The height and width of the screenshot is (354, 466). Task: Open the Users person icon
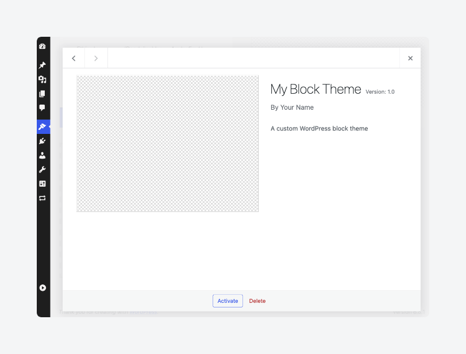coord(43,155)
